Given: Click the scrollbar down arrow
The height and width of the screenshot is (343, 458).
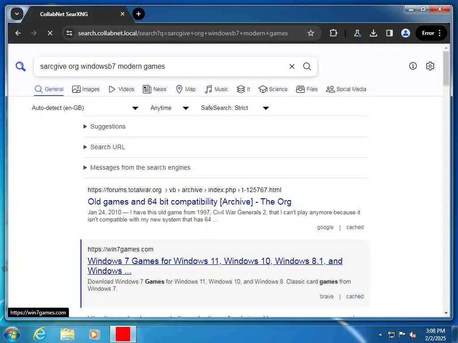Looking at the screenshot, I should (x=446, y=313).
